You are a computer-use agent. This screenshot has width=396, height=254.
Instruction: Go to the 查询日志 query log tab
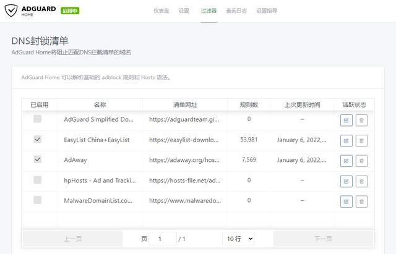(x=236, y=11)
